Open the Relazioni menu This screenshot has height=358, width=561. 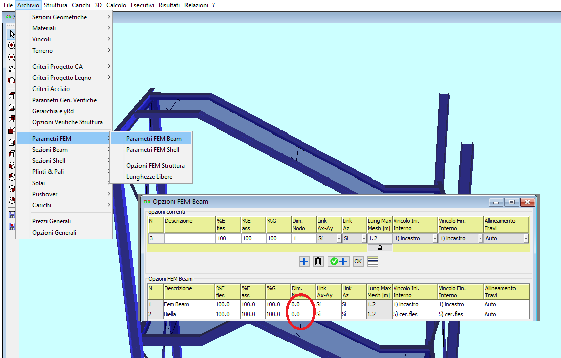tap(197, 5)
